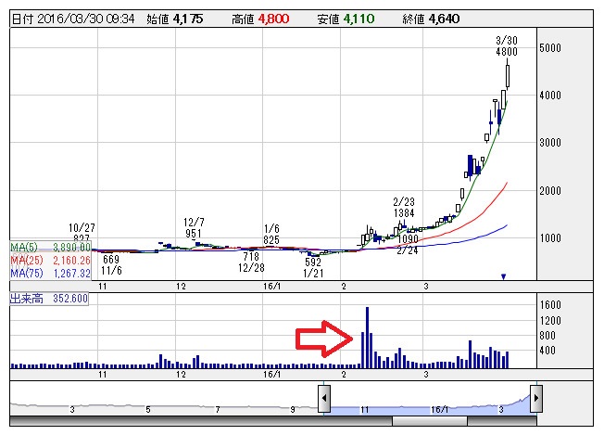This screenshot has height=435, width=604.
Task: Click the 高値 4,800 value in header
Action: [x=260, y=19]
